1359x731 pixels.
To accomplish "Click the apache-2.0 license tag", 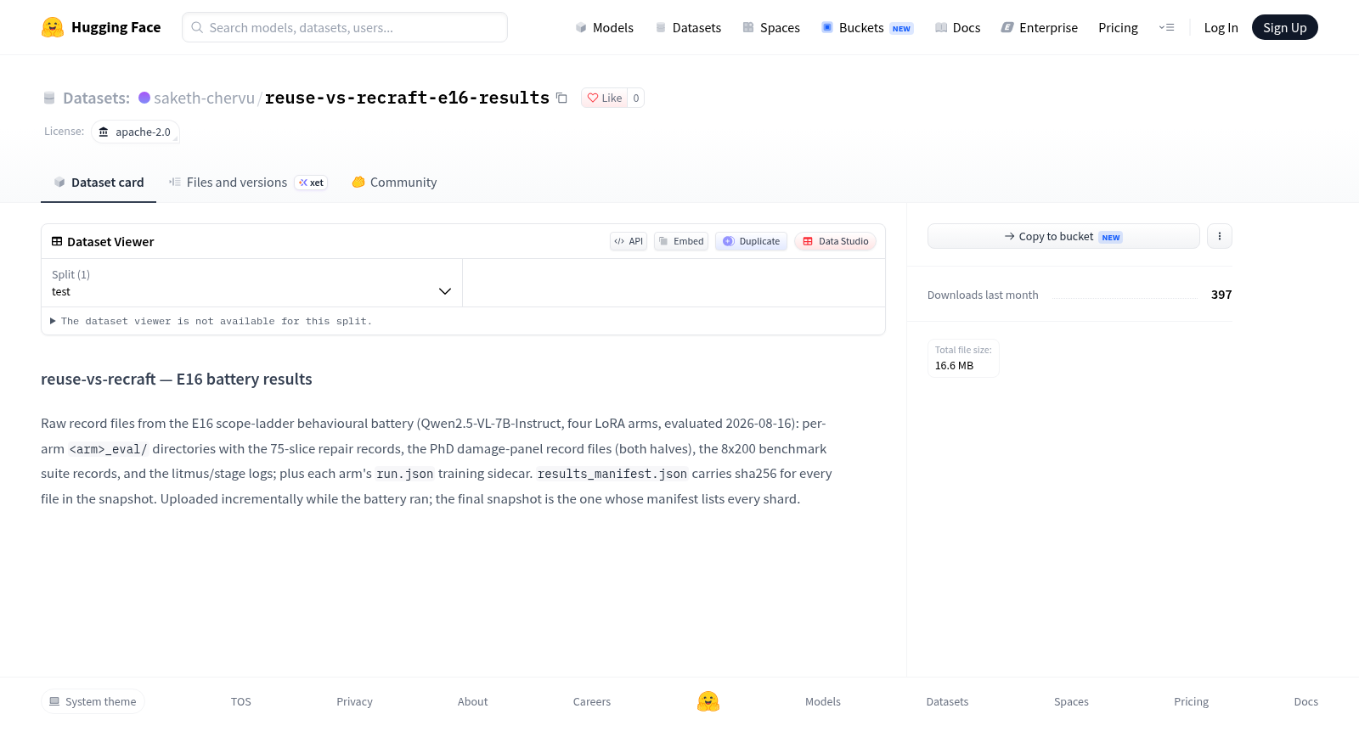I will (135, 132).
